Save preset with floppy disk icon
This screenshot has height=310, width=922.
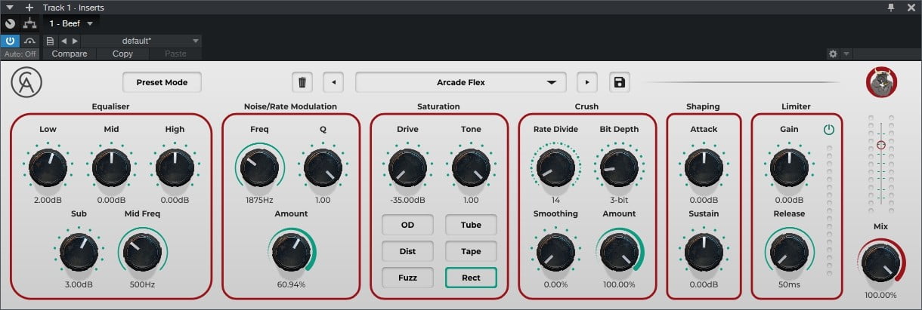coord(620,82)
